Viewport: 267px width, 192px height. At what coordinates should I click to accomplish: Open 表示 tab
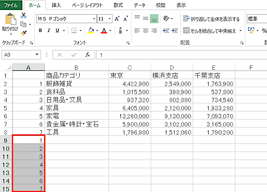tap(181, 5)
